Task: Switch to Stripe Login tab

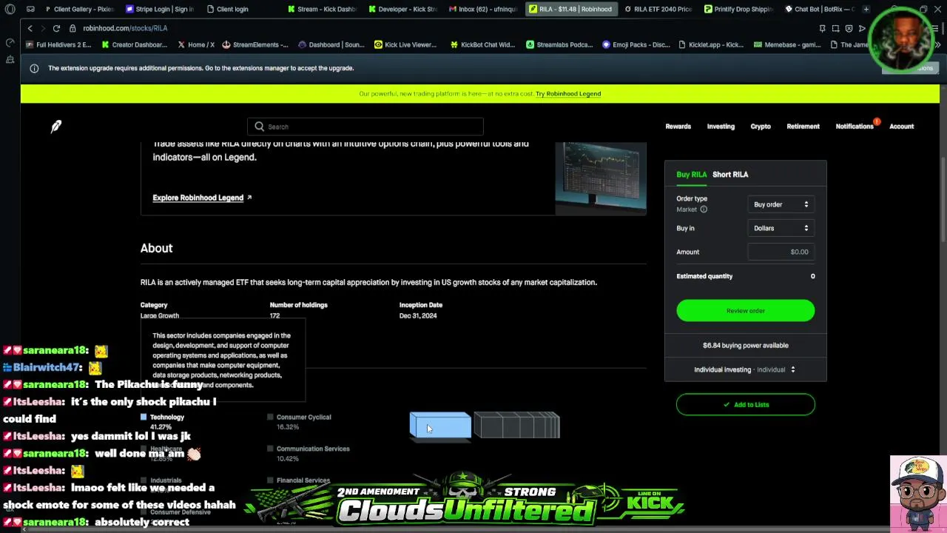Action: click(x=159, y=9)
